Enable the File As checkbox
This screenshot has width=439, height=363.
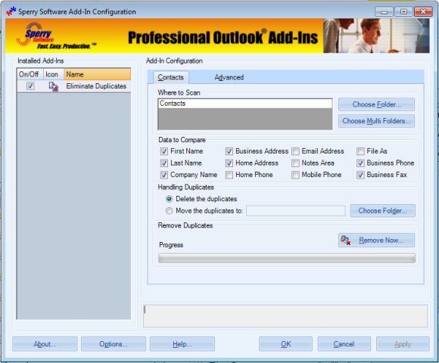tap(360, 151)
